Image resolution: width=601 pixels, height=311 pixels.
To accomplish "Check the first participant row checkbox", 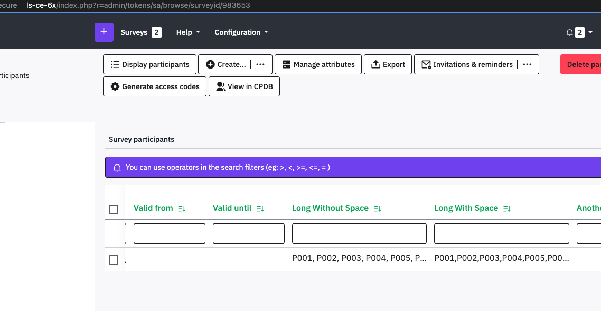I will 114,260.
